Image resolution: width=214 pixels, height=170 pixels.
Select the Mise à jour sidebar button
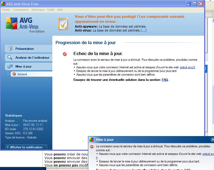29,66
